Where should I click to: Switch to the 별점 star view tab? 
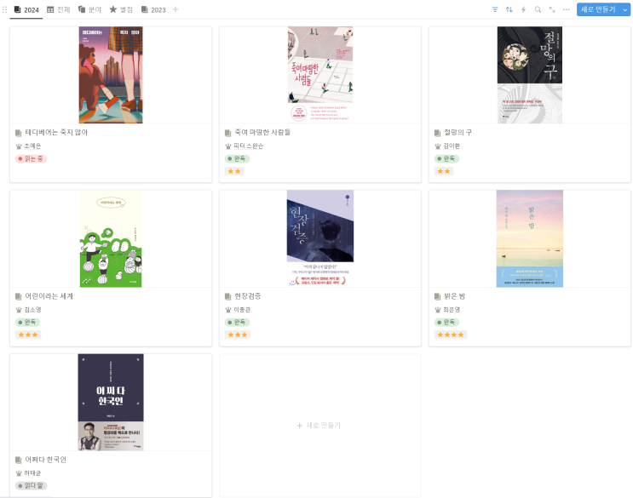click(121, 9)
